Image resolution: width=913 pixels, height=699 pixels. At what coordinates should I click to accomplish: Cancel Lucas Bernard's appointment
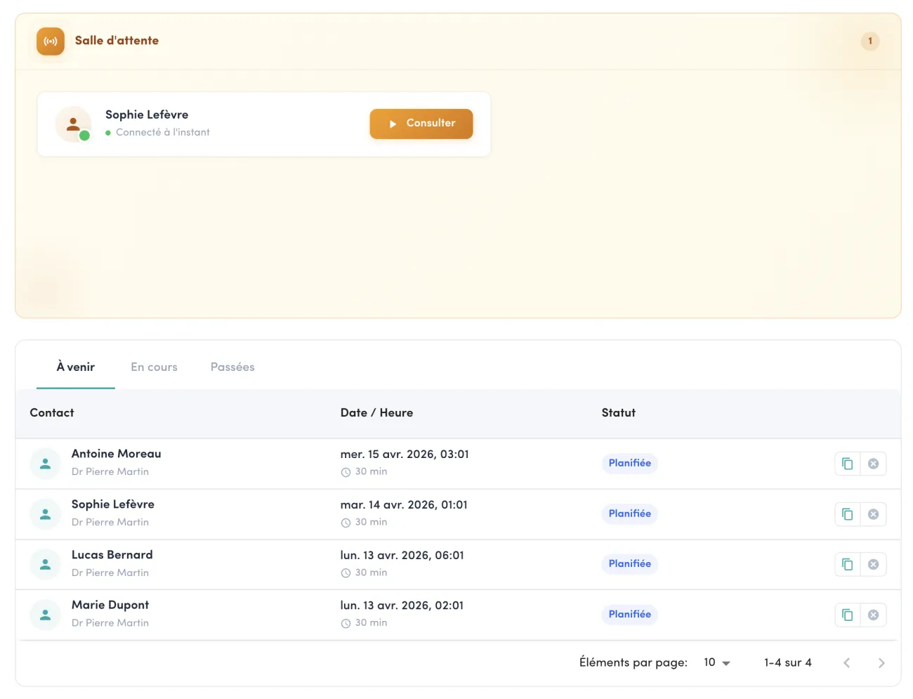[x=874, y=564]
